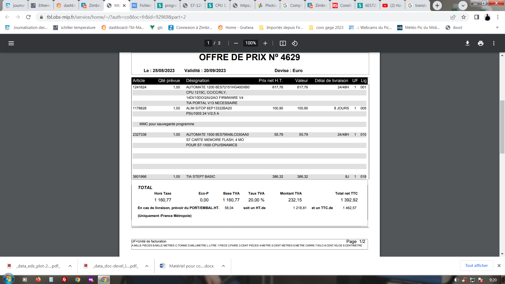The width and height of the screenshot is (505, 284).
Task: Reload the current page
Action: pyautogui.click(x=28, y=17)
